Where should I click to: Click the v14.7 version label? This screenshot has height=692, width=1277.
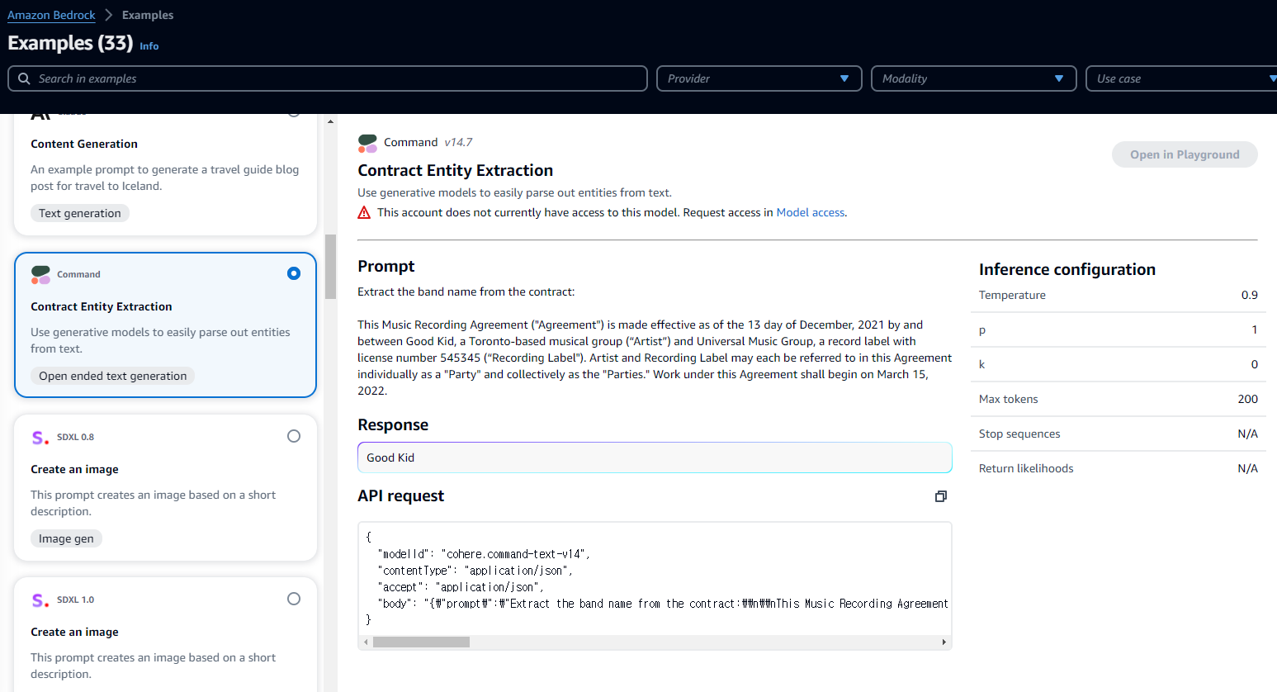[x=458, y=142]
